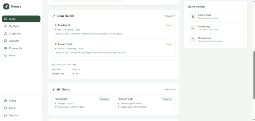This screenshot has height=121, width=255.
Task: Click the Farm Health trend icon
Action: pyautogui.click(x=53, y=16)
